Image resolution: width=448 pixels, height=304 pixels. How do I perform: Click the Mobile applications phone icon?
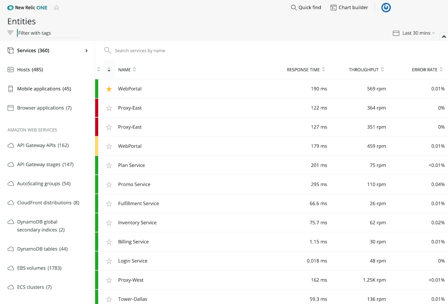[10, 89]
